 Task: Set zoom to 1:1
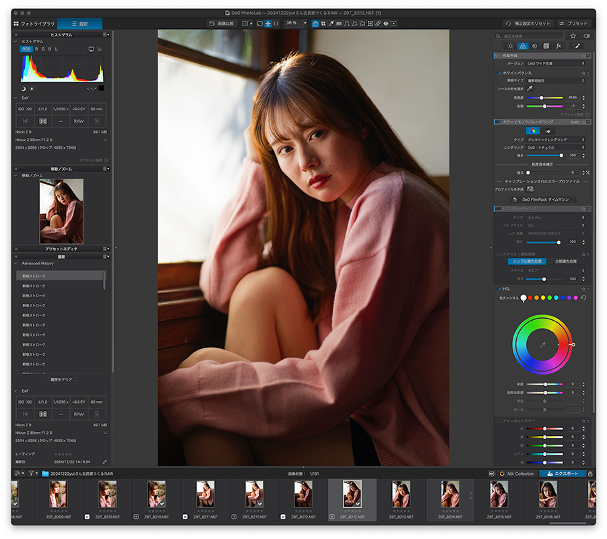[x=276, y=24]
